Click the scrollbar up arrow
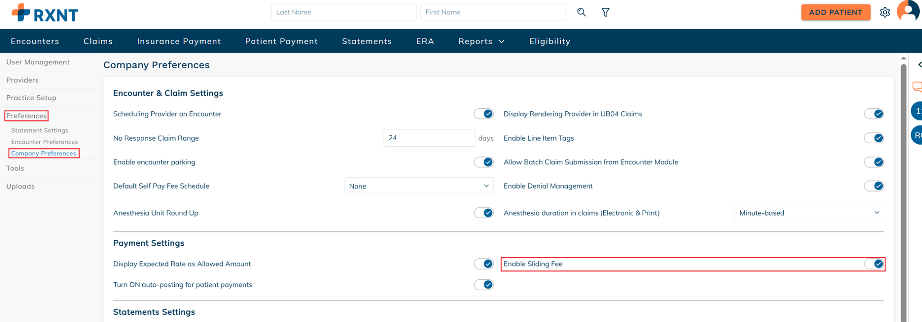Screen dimensions: 922x322 click(903, 58)
